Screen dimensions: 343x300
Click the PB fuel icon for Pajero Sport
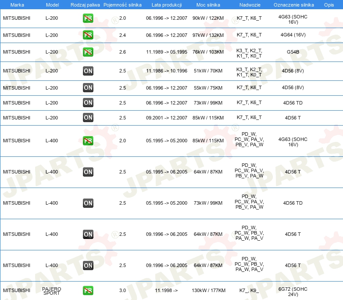click(88, 290)
